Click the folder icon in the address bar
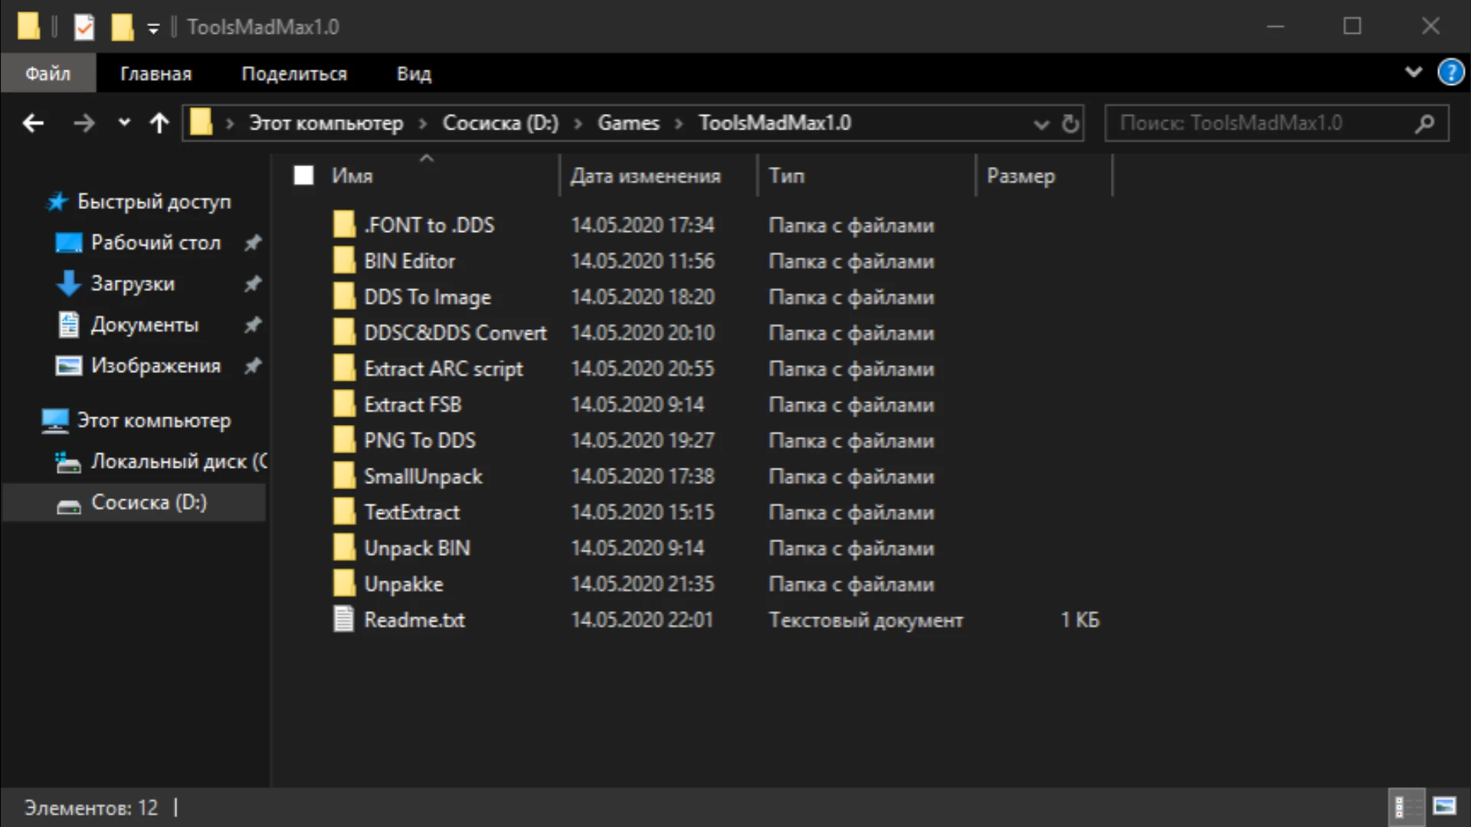The width and height of the screenshot is (1471, 827). (x=201, y=123)
